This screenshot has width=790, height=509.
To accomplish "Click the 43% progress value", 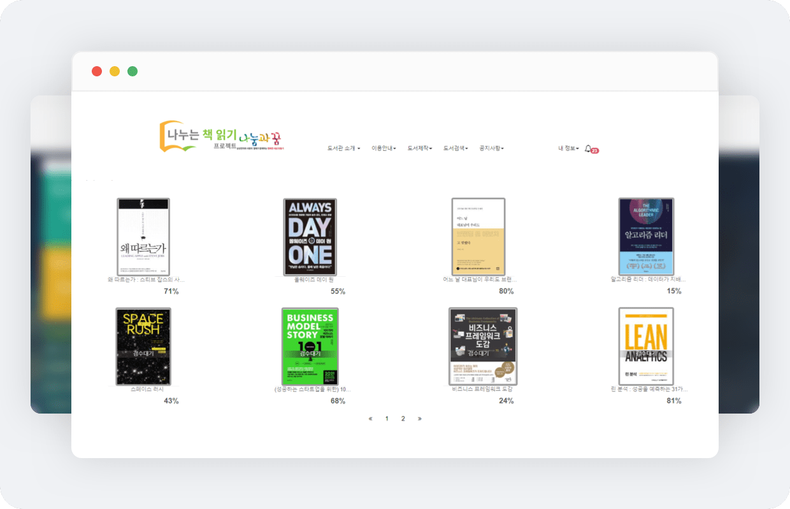I will (171, 401).
